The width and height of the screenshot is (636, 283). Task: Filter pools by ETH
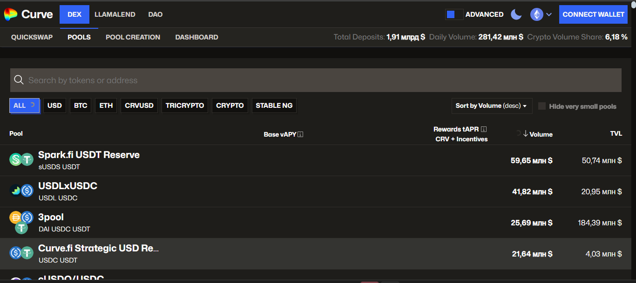pyautogui.click(x=106, y=105)
